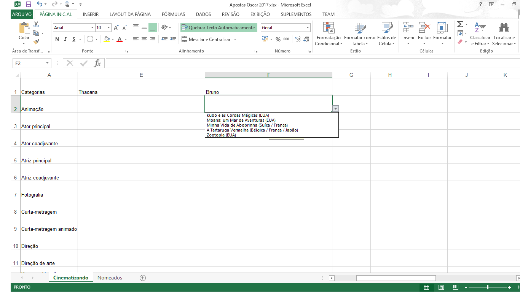Add a new sheet with the plus icon

[143, 278]
